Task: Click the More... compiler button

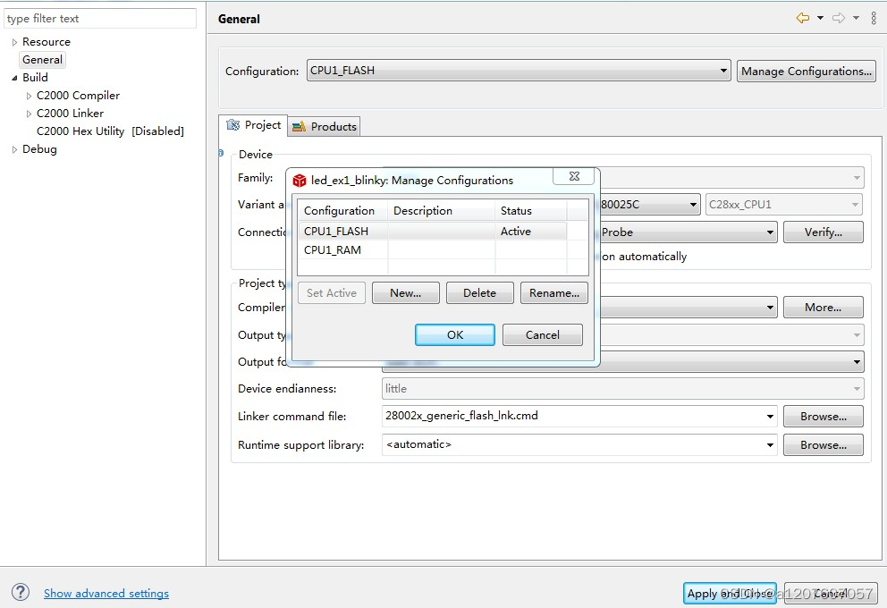Action: 824,308
